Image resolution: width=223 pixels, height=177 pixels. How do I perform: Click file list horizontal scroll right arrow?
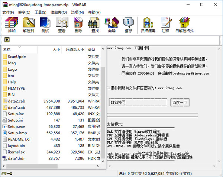(98, 166)
